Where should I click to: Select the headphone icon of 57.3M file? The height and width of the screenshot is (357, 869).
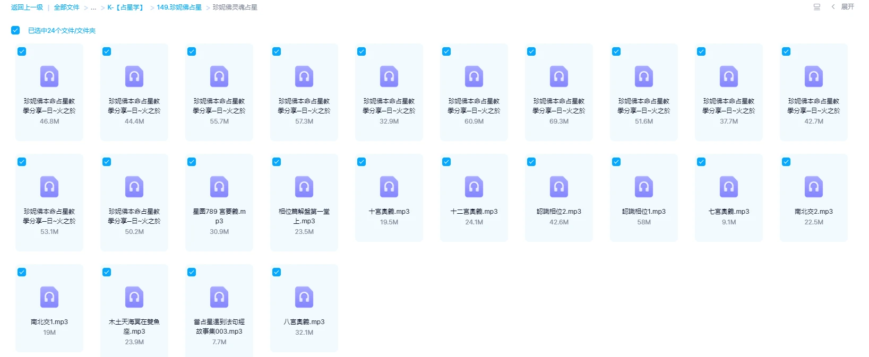[304, 76]
